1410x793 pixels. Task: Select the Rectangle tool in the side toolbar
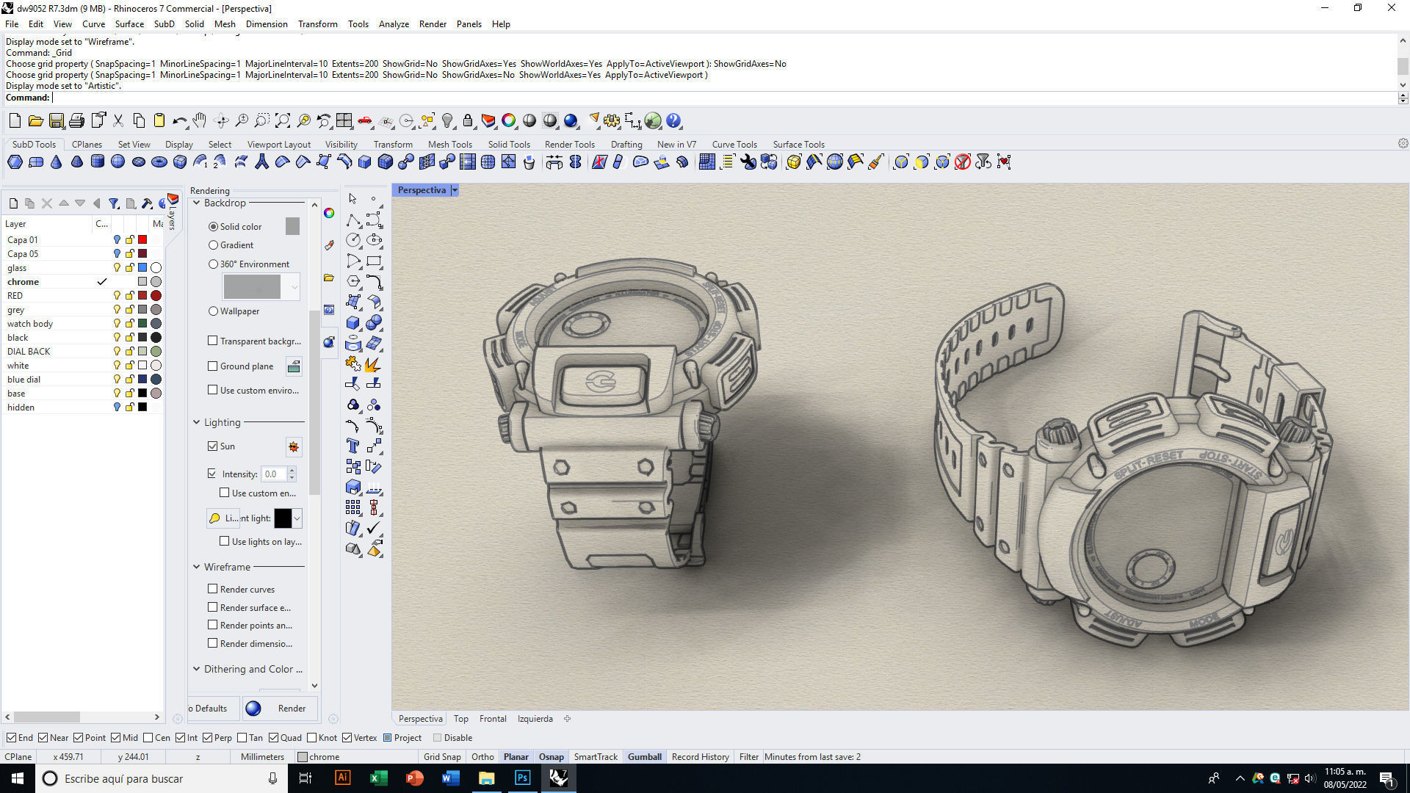(374, 261)
